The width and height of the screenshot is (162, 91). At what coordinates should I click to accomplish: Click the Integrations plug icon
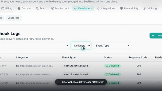pyautogui.click(x=98, y=8)
